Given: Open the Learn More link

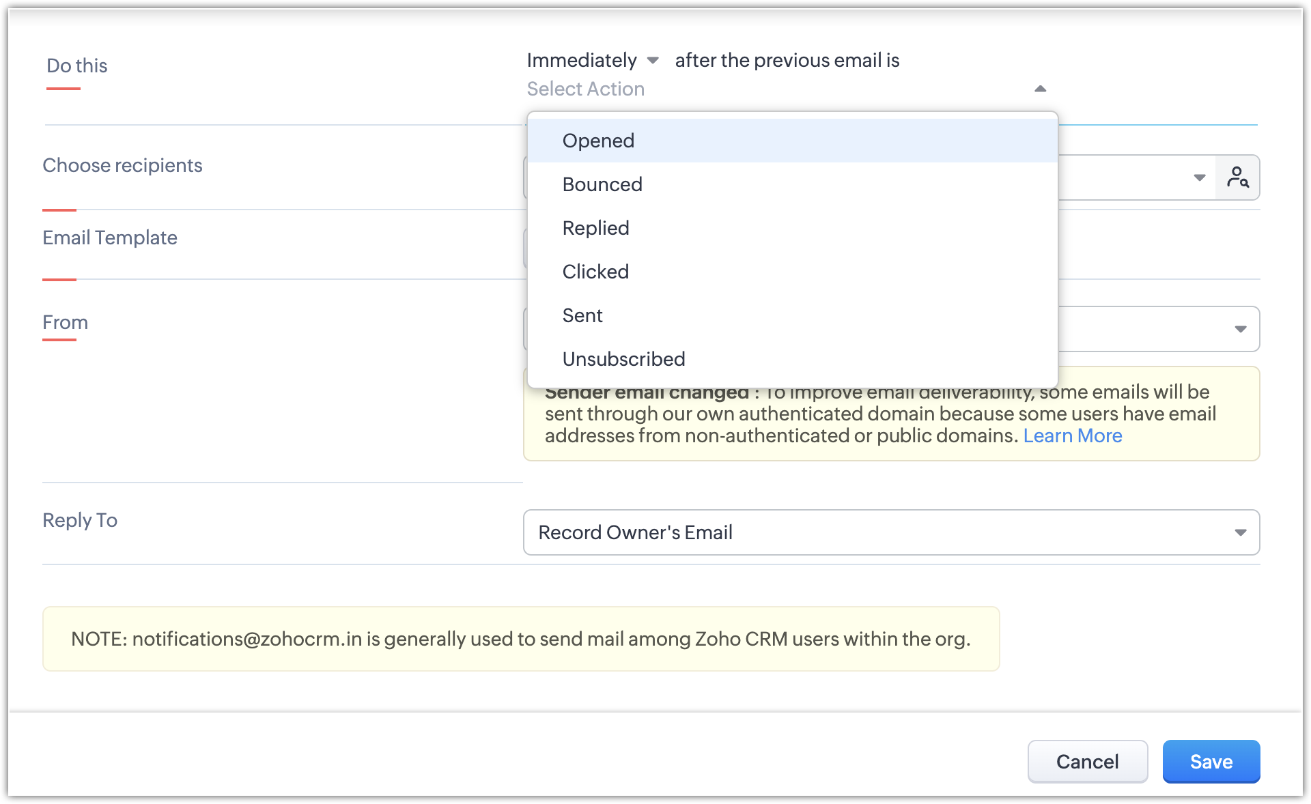Looking at the screenshot, I should (x=1072, y=435).
